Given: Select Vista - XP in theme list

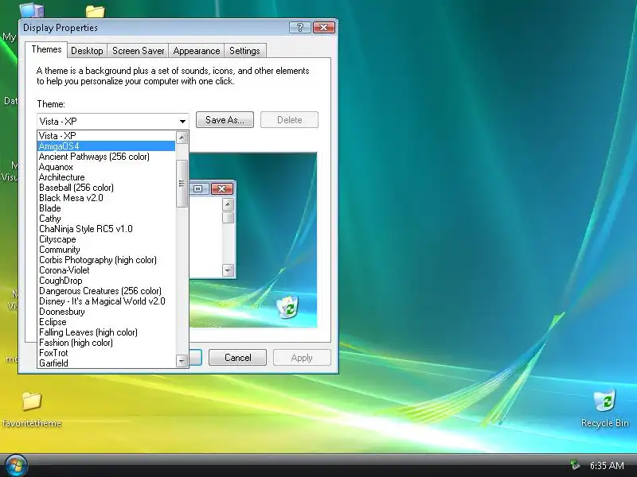Looking at the screenshot, I should [107, 135].
